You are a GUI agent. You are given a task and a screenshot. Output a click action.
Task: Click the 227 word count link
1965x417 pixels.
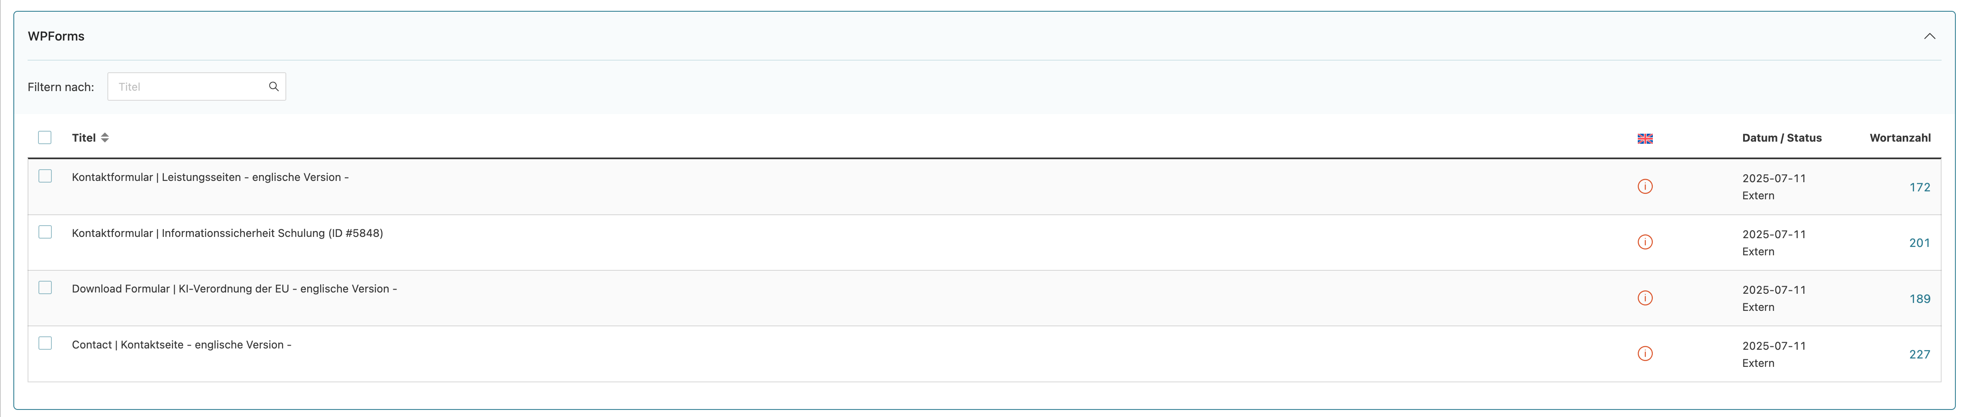point(1919,354)
